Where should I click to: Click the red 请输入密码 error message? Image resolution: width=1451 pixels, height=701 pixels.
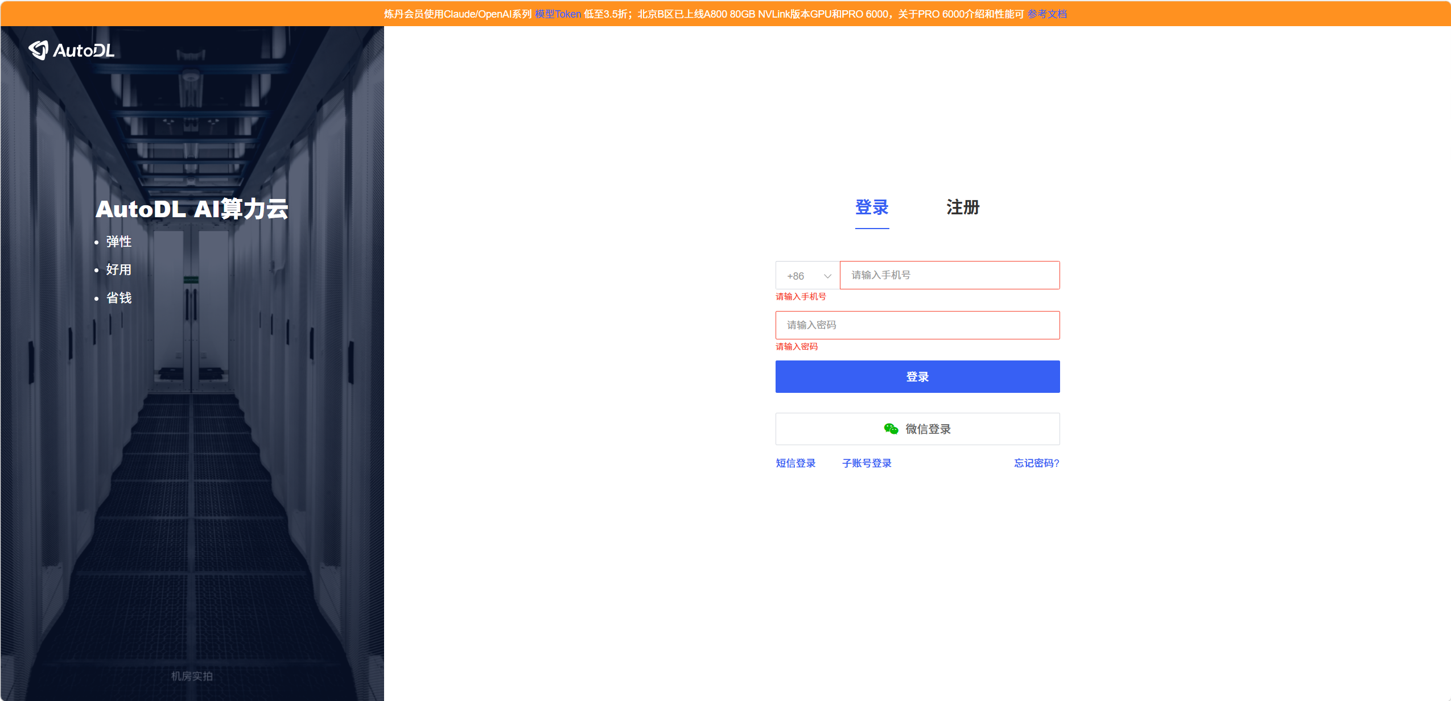tap(797, 347)
